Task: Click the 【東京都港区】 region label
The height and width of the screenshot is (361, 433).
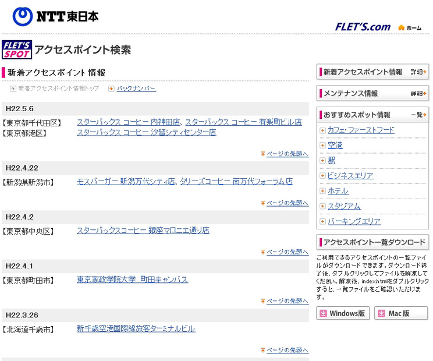Action: pyautogui.click(x=24, y=133)
